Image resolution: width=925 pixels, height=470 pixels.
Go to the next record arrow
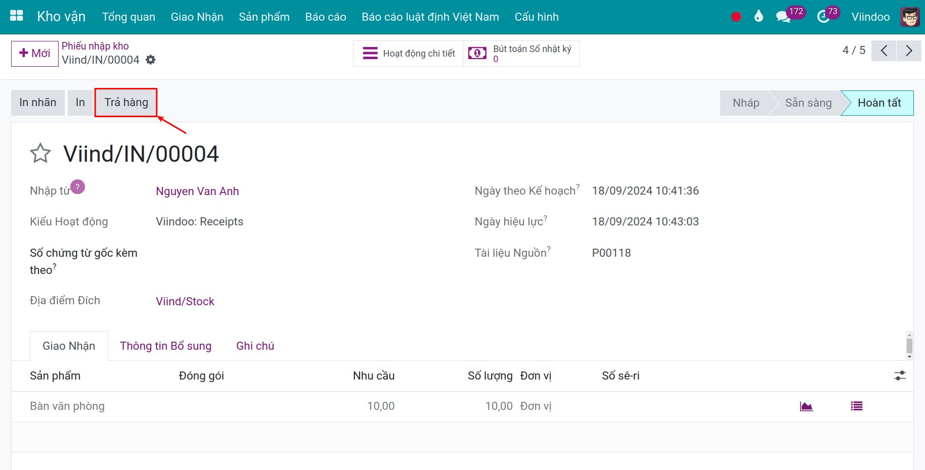coord(909,51)
